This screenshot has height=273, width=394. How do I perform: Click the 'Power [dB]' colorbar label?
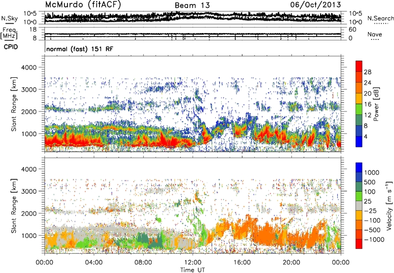[x=376, y=104]
